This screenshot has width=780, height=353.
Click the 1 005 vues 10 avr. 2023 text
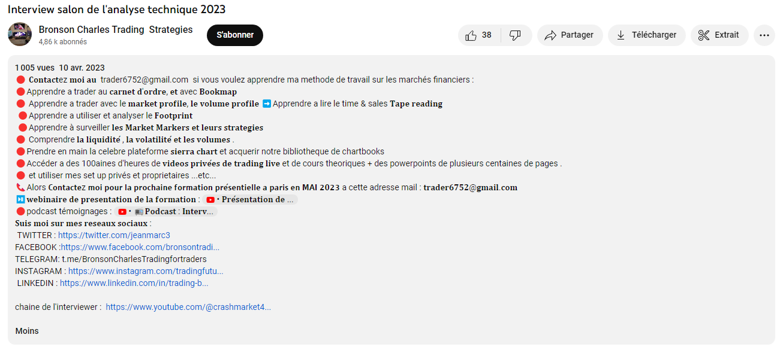[x=60, y=68]
